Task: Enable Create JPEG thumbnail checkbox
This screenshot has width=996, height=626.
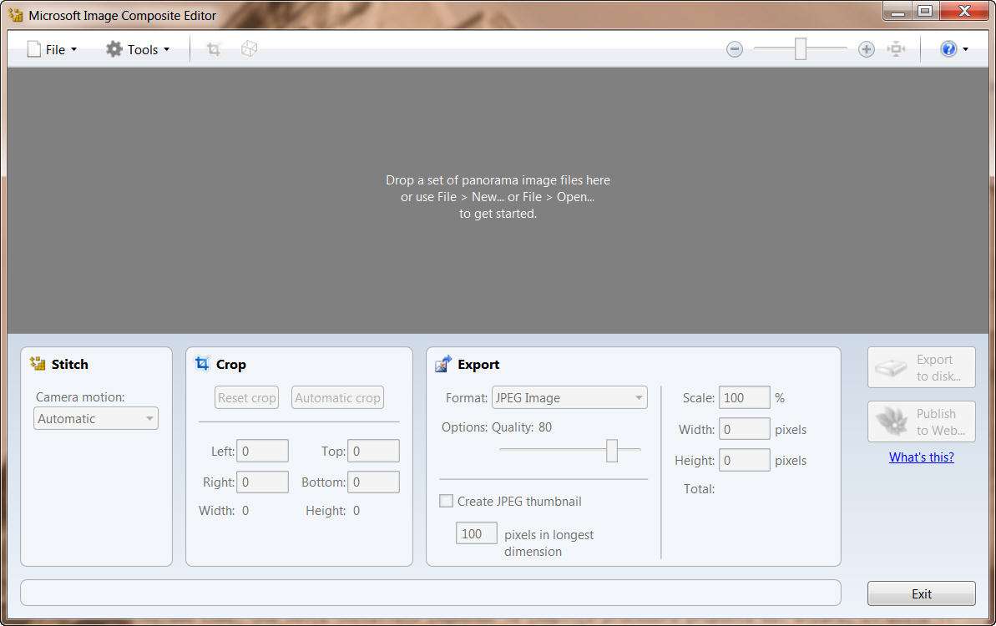Action: click(x=447, y=501)
